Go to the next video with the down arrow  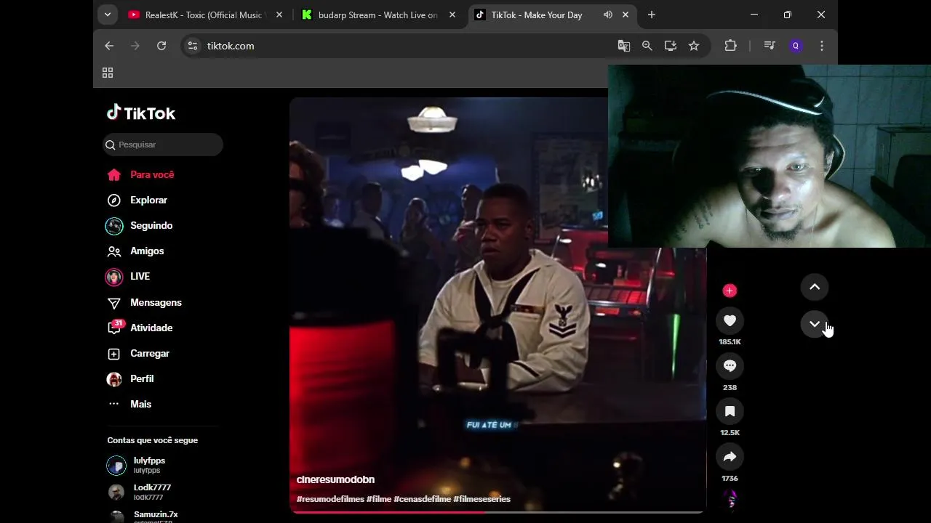coord(815,324)
